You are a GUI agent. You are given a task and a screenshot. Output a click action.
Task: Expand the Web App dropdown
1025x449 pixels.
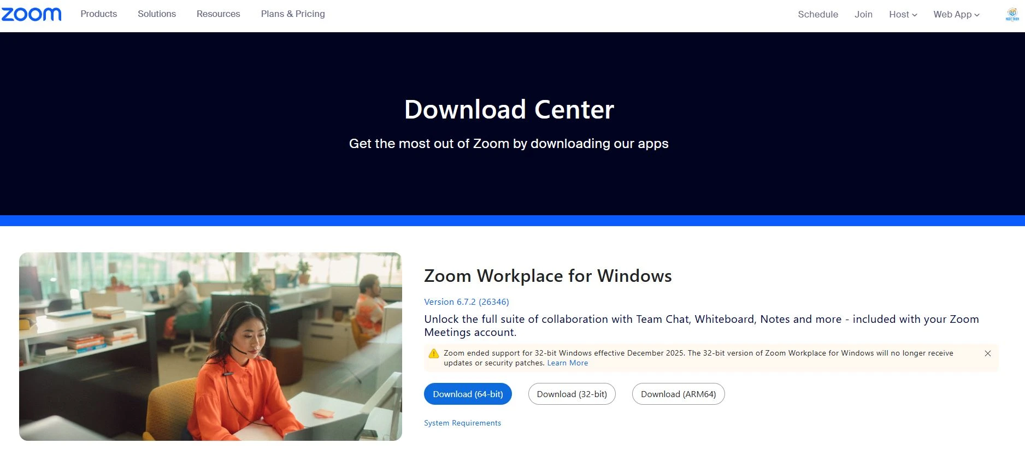click(956, 14)
